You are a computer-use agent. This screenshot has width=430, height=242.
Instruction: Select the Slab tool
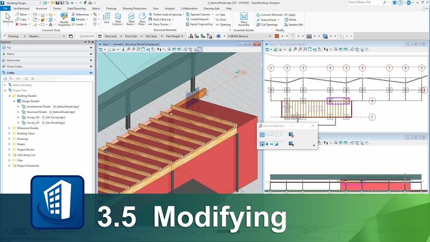pos(221,15)
